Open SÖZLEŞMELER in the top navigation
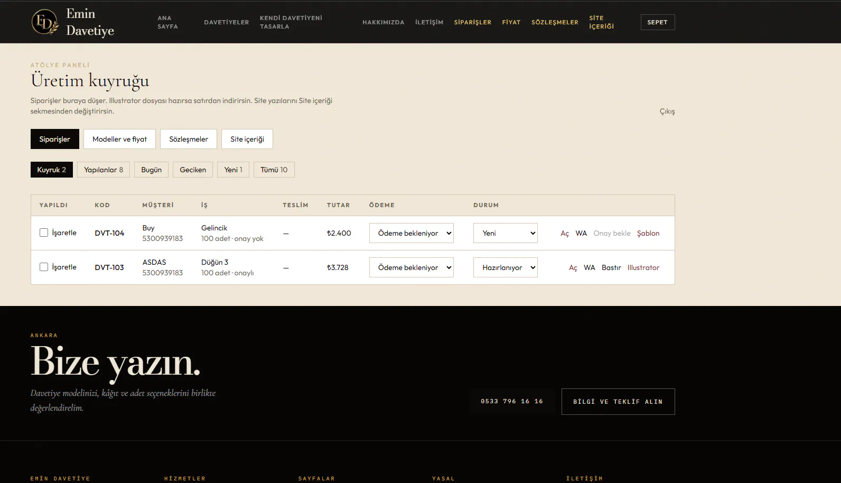 pos(555,22)
